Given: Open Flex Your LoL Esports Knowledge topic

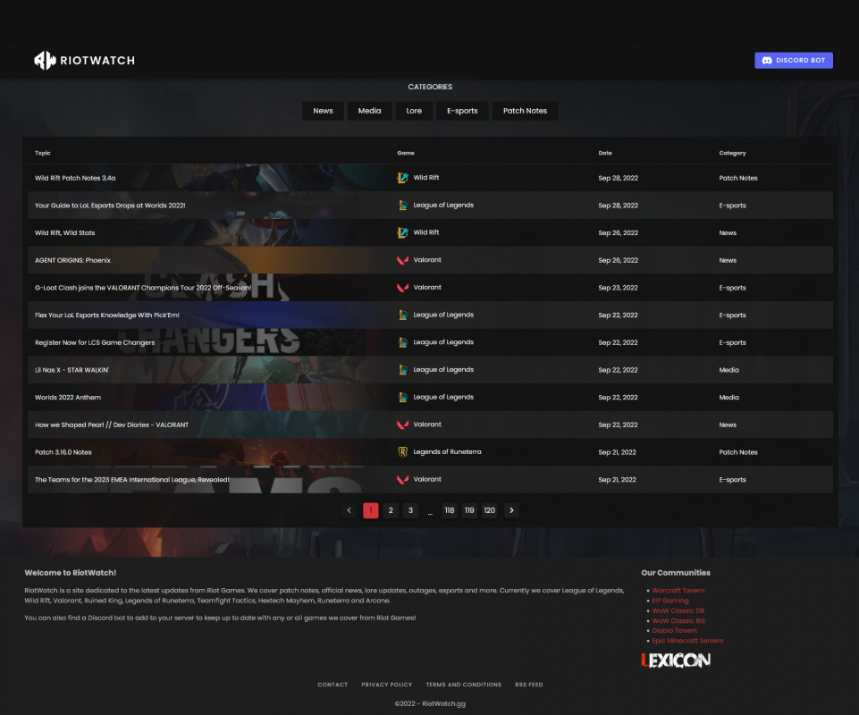Looking at the screenshot, I should tap(107, 315).
